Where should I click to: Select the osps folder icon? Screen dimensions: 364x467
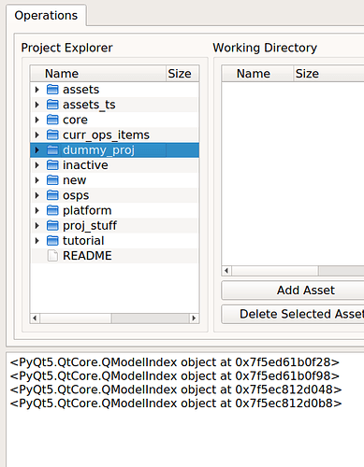pyautogui.click(x=52, y=195)
